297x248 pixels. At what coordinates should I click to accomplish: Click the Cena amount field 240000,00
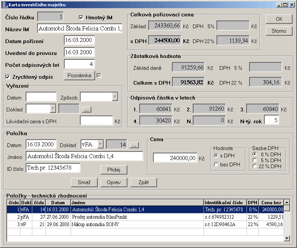pyautogui.click(x=175, y=158)
